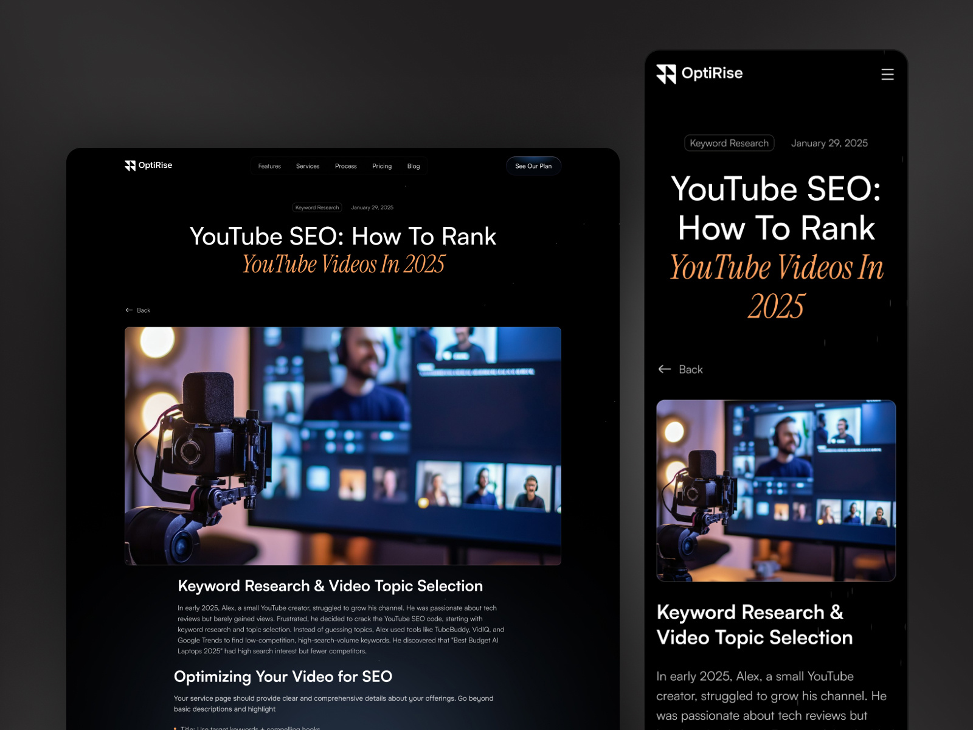Viewport: 973px width, 730px height.
Task: Click the OptiRise logo in the desktop view
Action: (x=148, y=165)
